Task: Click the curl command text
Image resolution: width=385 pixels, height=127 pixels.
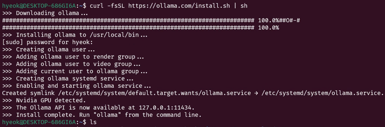Action: [x=169, y=6]
